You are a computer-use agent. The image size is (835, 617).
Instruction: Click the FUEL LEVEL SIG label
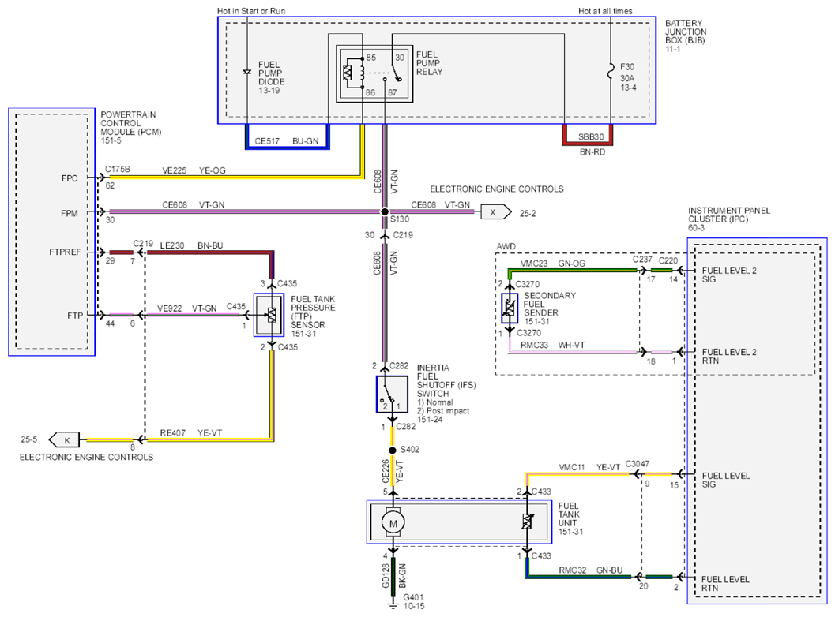[x=726, y=481]
